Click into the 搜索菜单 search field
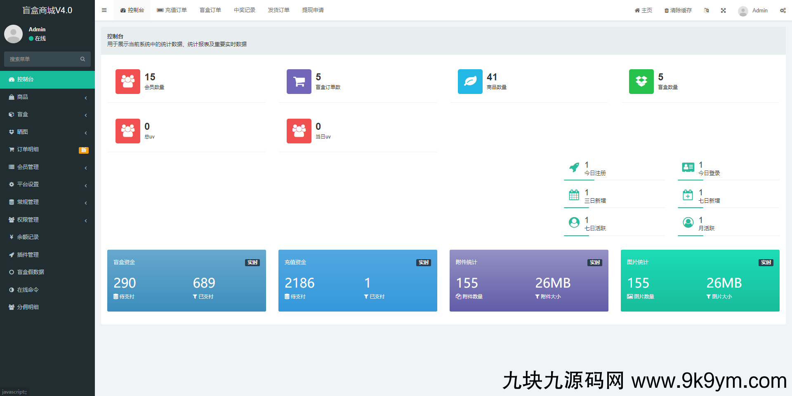 click(41, 59)
